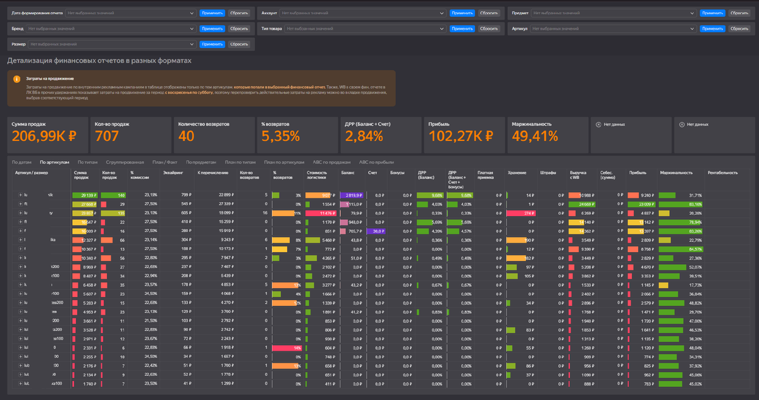Open the План по типам tab
The height and width of the screenshot is (400, 759).
pos(240,162)
